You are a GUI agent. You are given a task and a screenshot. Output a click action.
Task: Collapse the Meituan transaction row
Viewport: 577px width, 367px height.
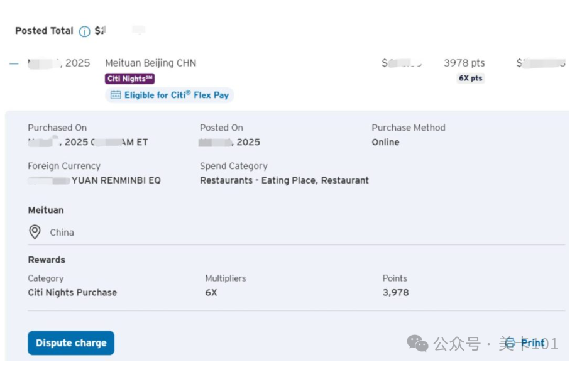[x=14, y=63]
